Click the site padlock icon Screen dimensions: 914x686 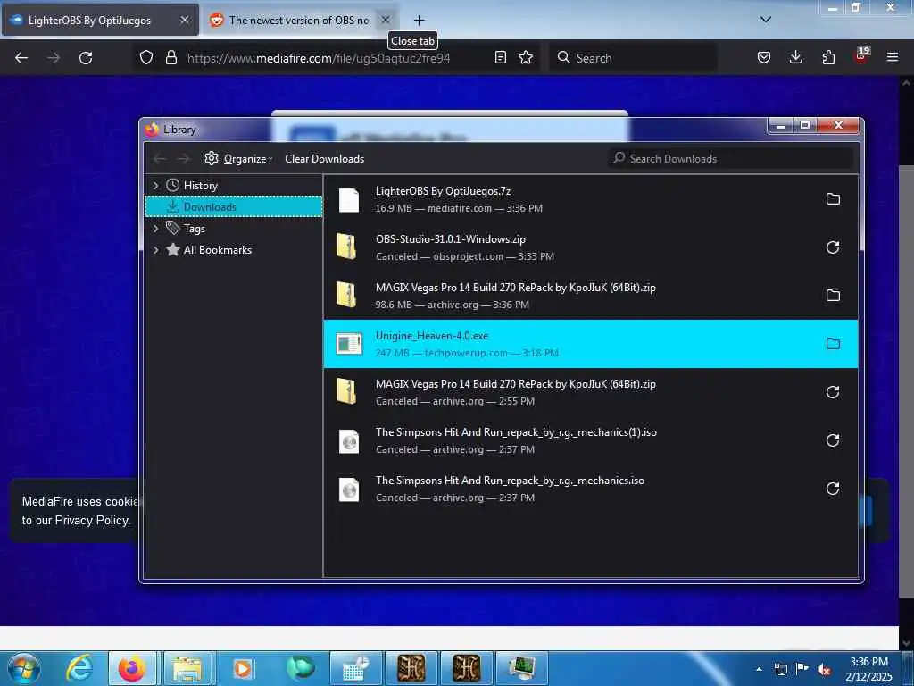pyautogui.click(x=170, y=58)
